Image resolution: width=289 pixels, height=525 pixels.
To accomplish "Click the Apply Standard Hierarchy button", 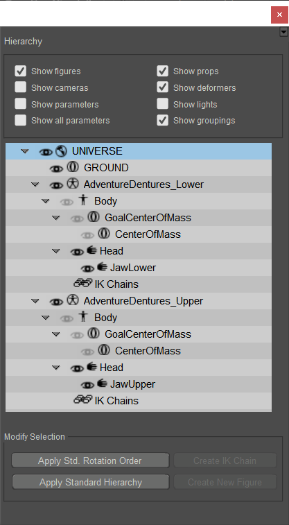I will (90, 482).
